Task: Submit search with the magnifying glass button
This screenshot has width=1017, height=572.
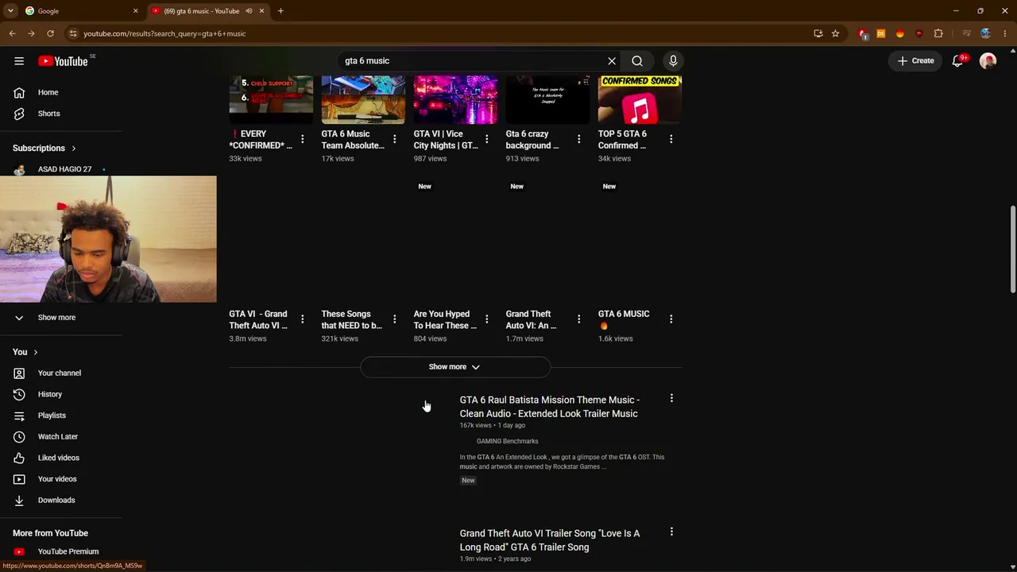Action: tap(637, 61)
